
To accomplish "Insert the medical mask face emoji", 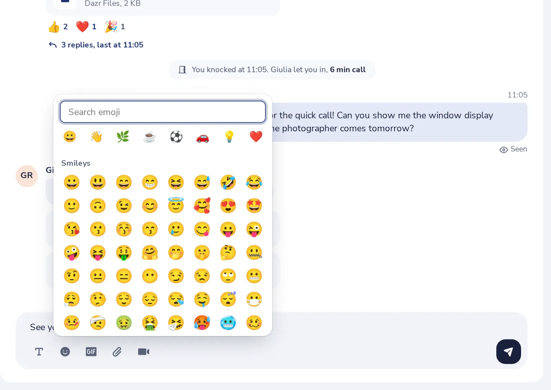I will [254, 299].
